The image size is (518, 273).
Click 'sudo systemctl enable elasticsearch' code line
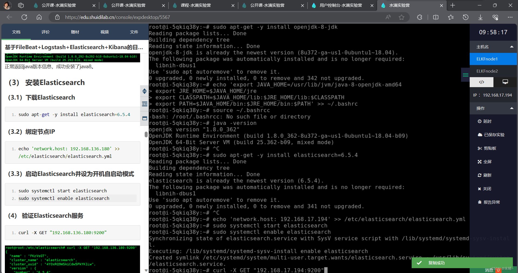coord(64,198)
